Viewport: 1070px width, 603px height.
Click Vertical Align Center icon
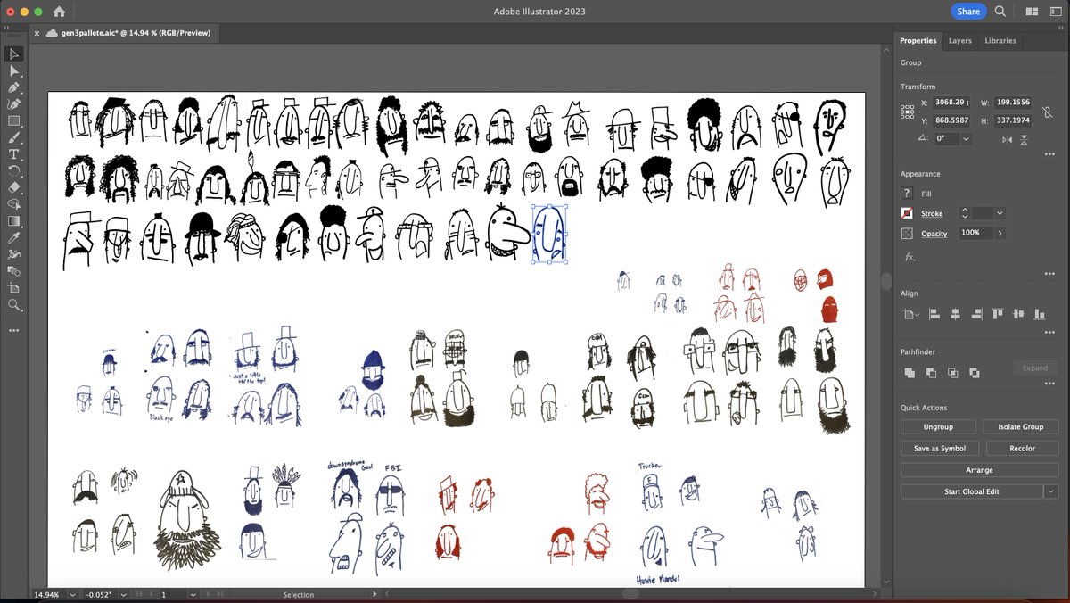1017,314
